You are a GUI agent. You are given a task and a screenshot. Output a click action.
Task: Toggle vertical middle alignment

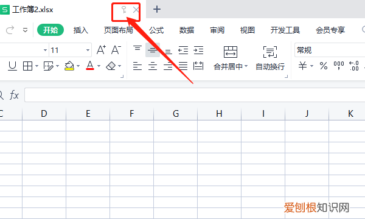(153, 50)
